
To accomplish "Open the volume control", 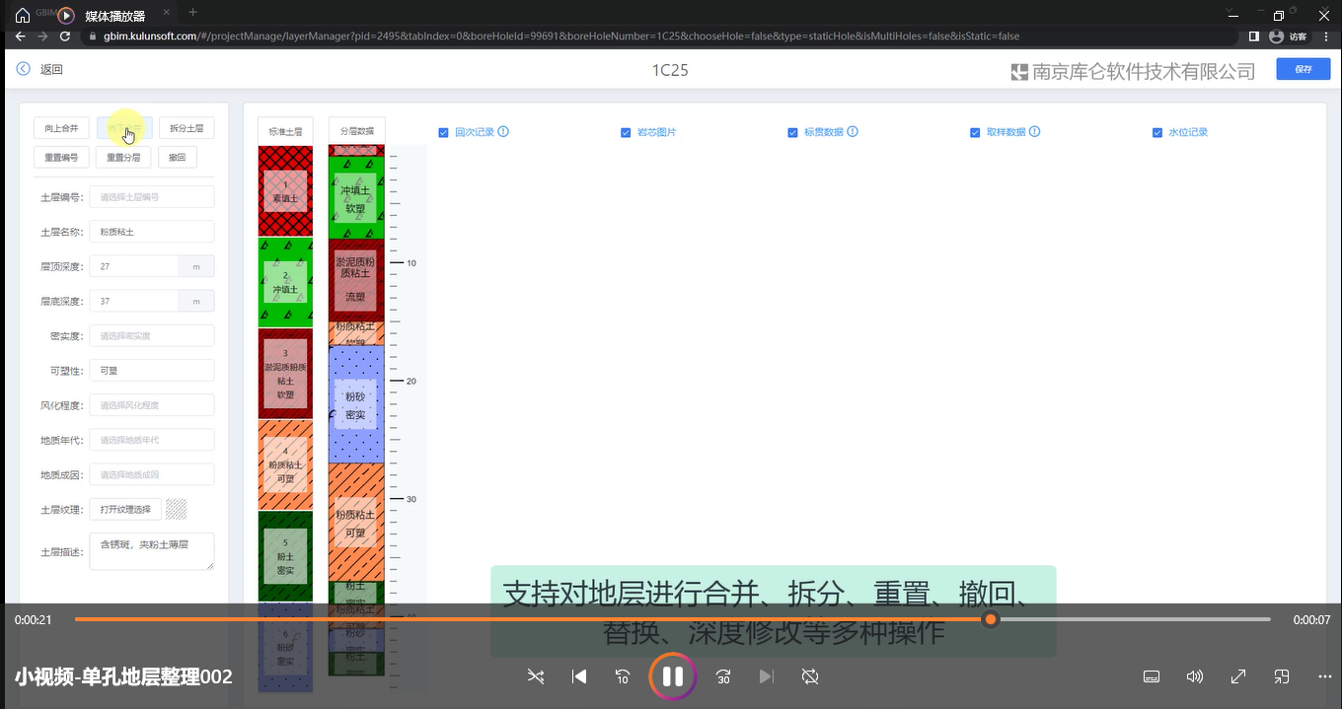I will point(1195,676).
